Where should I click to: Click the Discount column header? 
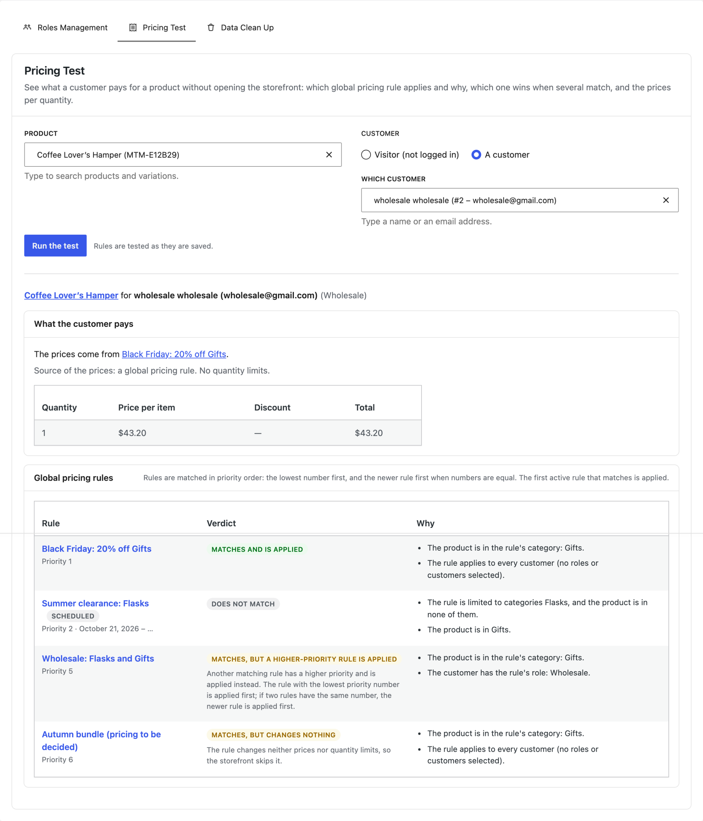(x=272, y=407)
